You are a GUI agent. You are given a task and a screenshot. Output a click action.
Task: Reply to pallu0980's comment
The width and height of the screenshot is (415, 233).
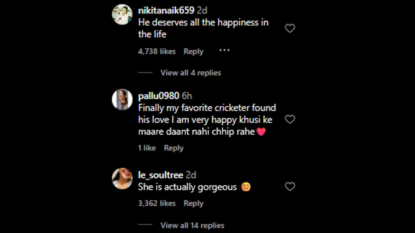point(174,148)
